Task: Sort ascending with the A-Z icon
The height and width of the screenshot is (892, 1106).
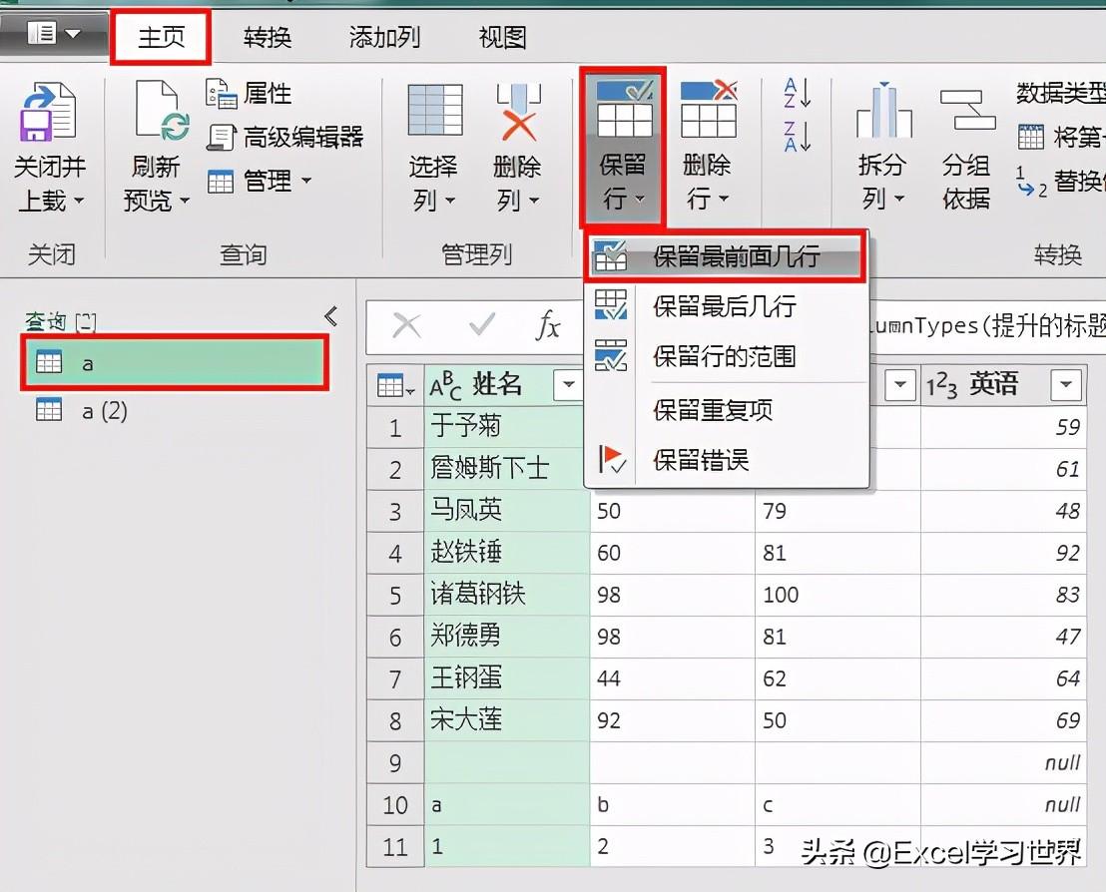Action: tap(798, 94)
